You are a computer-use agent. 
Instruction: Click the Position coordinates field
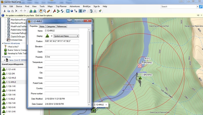(x=62, y=41)
